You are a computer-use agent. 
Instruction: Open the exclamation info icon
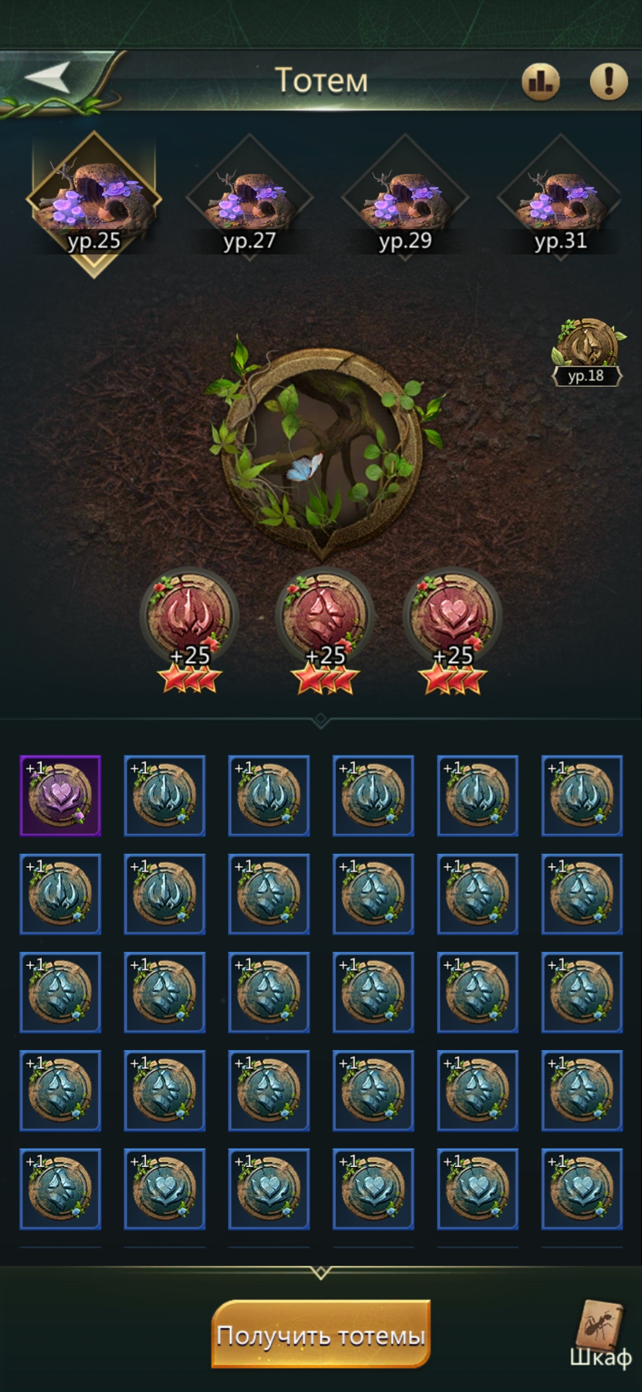609,81
